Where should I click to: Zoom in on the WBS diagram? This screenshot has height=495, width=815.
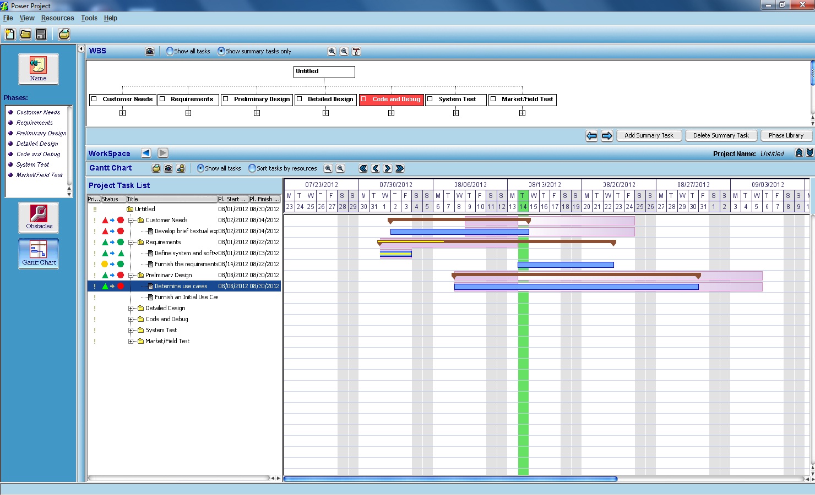pos(332,51)
